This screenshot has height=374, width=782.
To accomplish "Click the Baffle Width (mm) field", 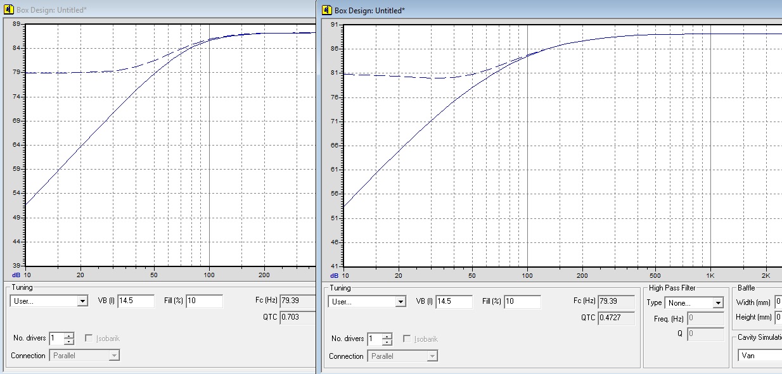I will pos(778,302).
